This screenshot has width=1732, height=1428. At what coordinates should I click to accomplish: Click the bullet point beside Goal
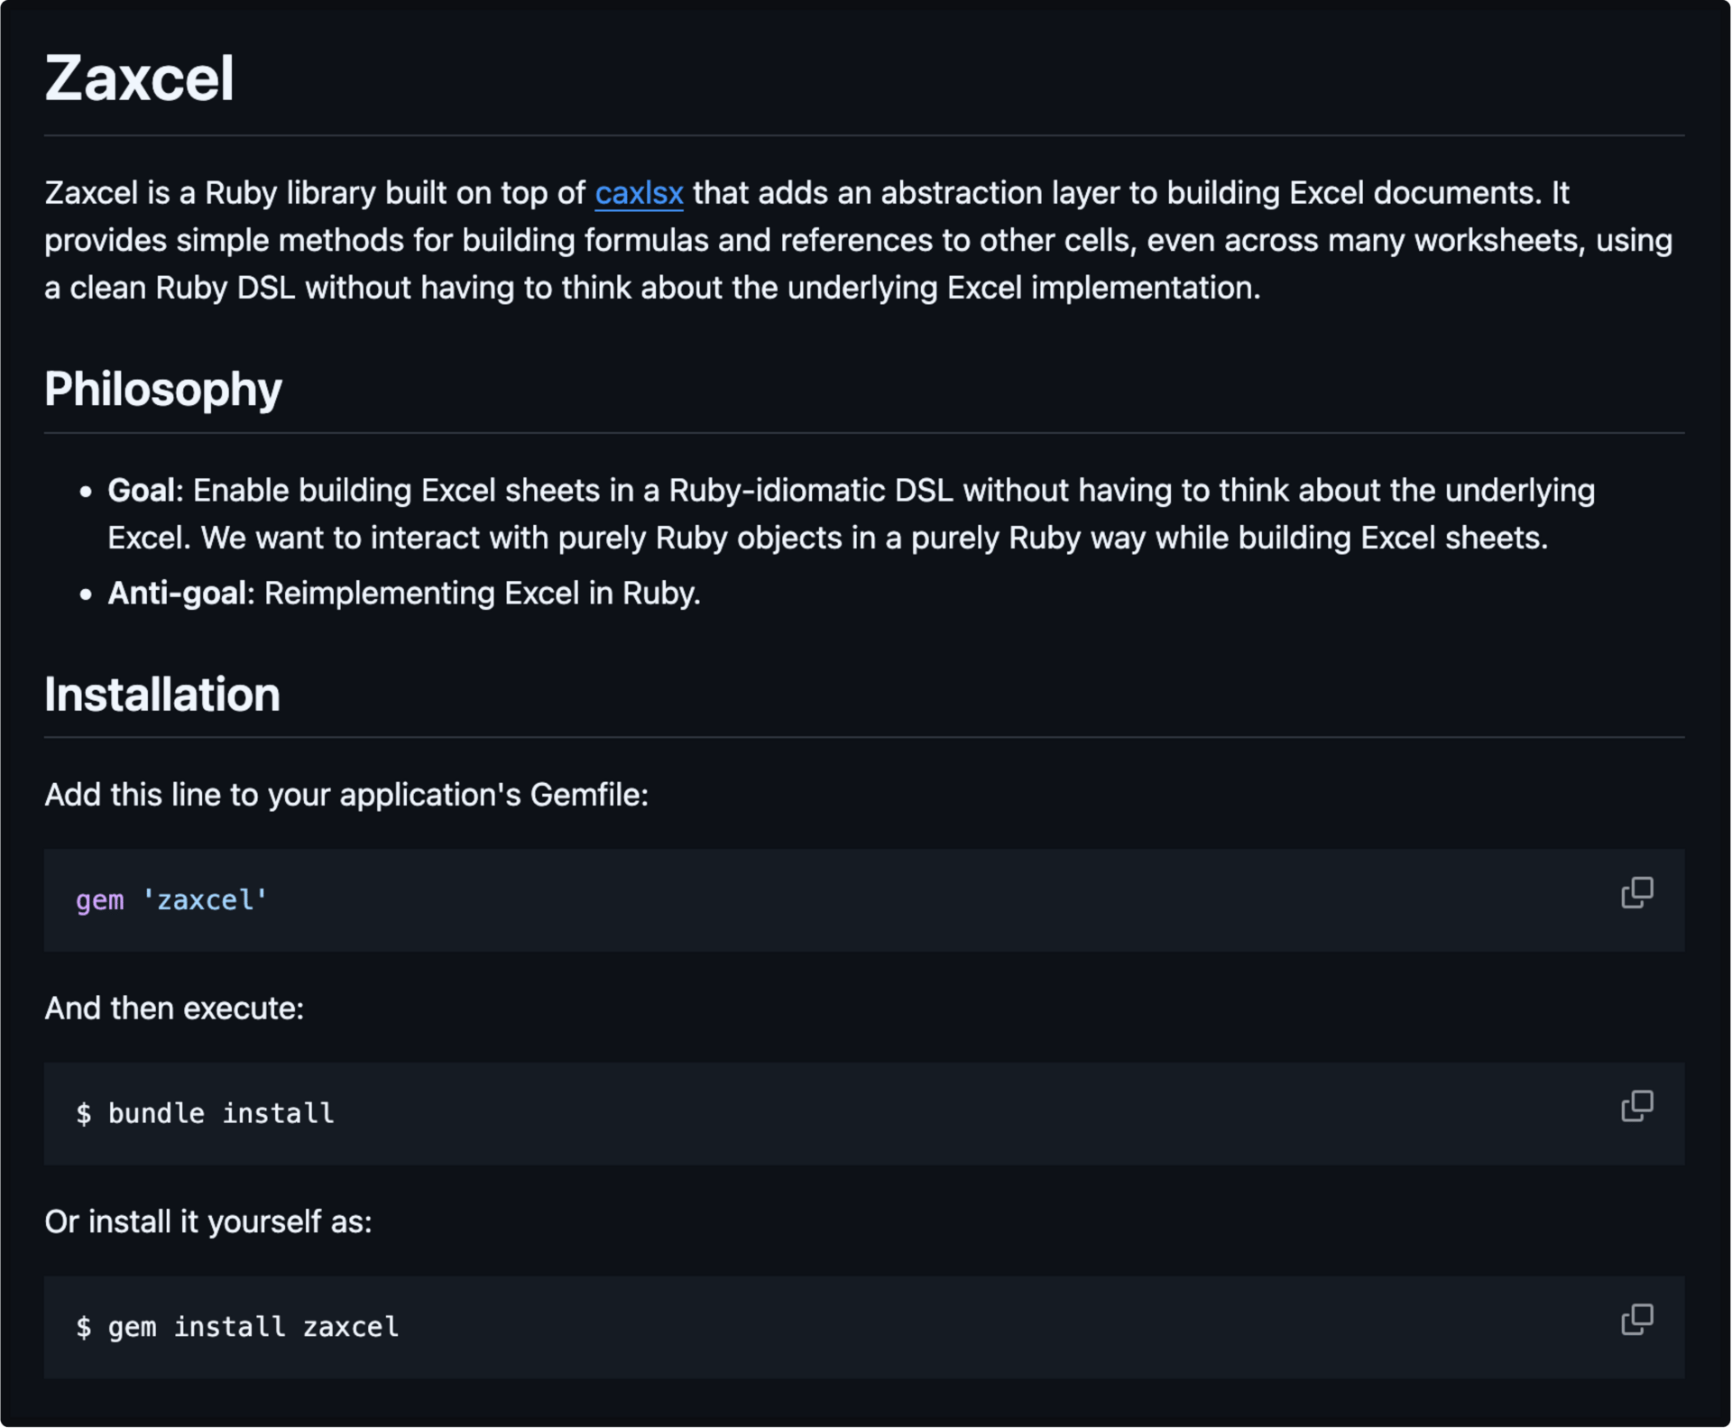(86, 492)
